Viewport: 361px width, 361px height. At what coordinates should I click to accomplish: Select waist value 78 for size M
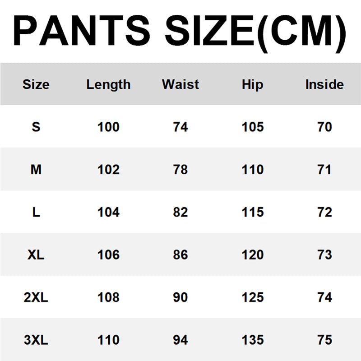[180, 170]
